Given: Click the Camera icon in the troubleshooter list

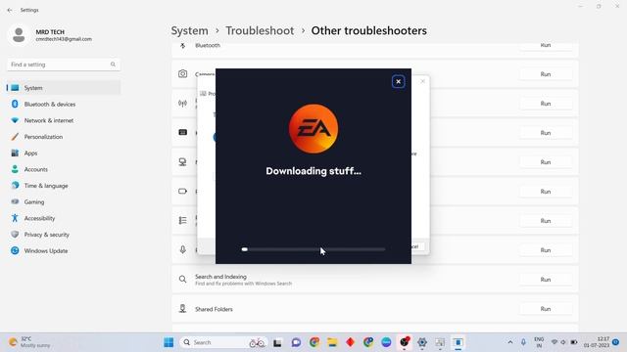Looking at the screenshot, I should tap(183, 74).
